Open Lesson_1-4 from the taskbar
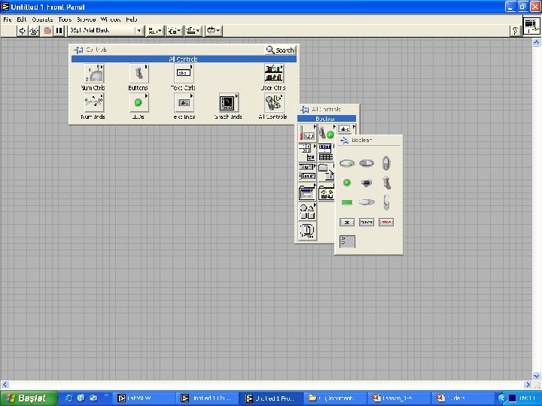The height and width of the screenshot is (406, 542). 399,398
